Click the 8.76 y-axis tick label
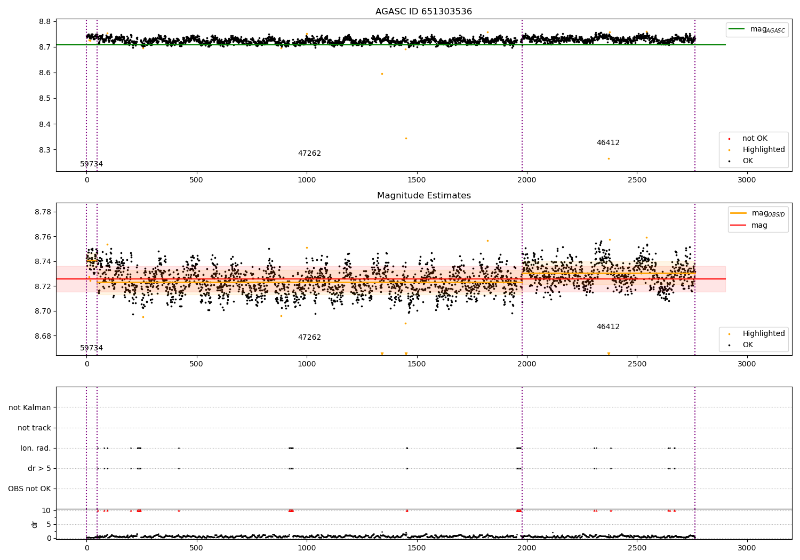Viewport: 800px width, 560px height. (x=43, y=237)
